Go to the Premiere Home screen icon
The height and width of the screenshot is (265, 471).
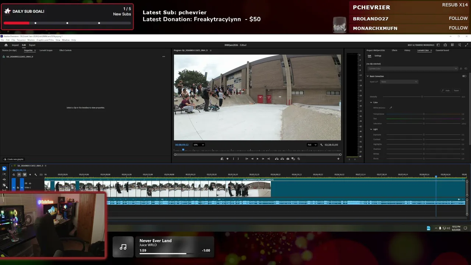click(6, 45)
